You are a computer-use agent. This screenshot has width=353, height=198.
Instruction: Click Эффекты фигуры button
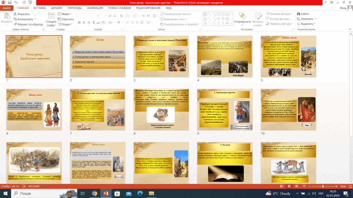[x=279, y=24]
